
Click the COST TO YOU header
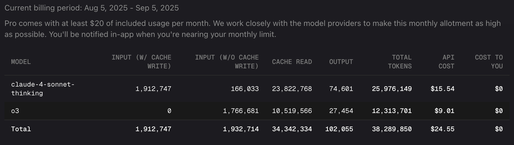(x=489, y=62)
